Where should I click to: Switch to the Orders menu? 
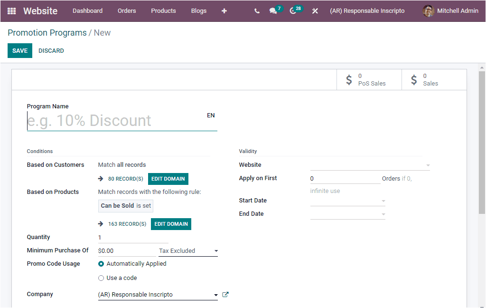tap(127, 10)
